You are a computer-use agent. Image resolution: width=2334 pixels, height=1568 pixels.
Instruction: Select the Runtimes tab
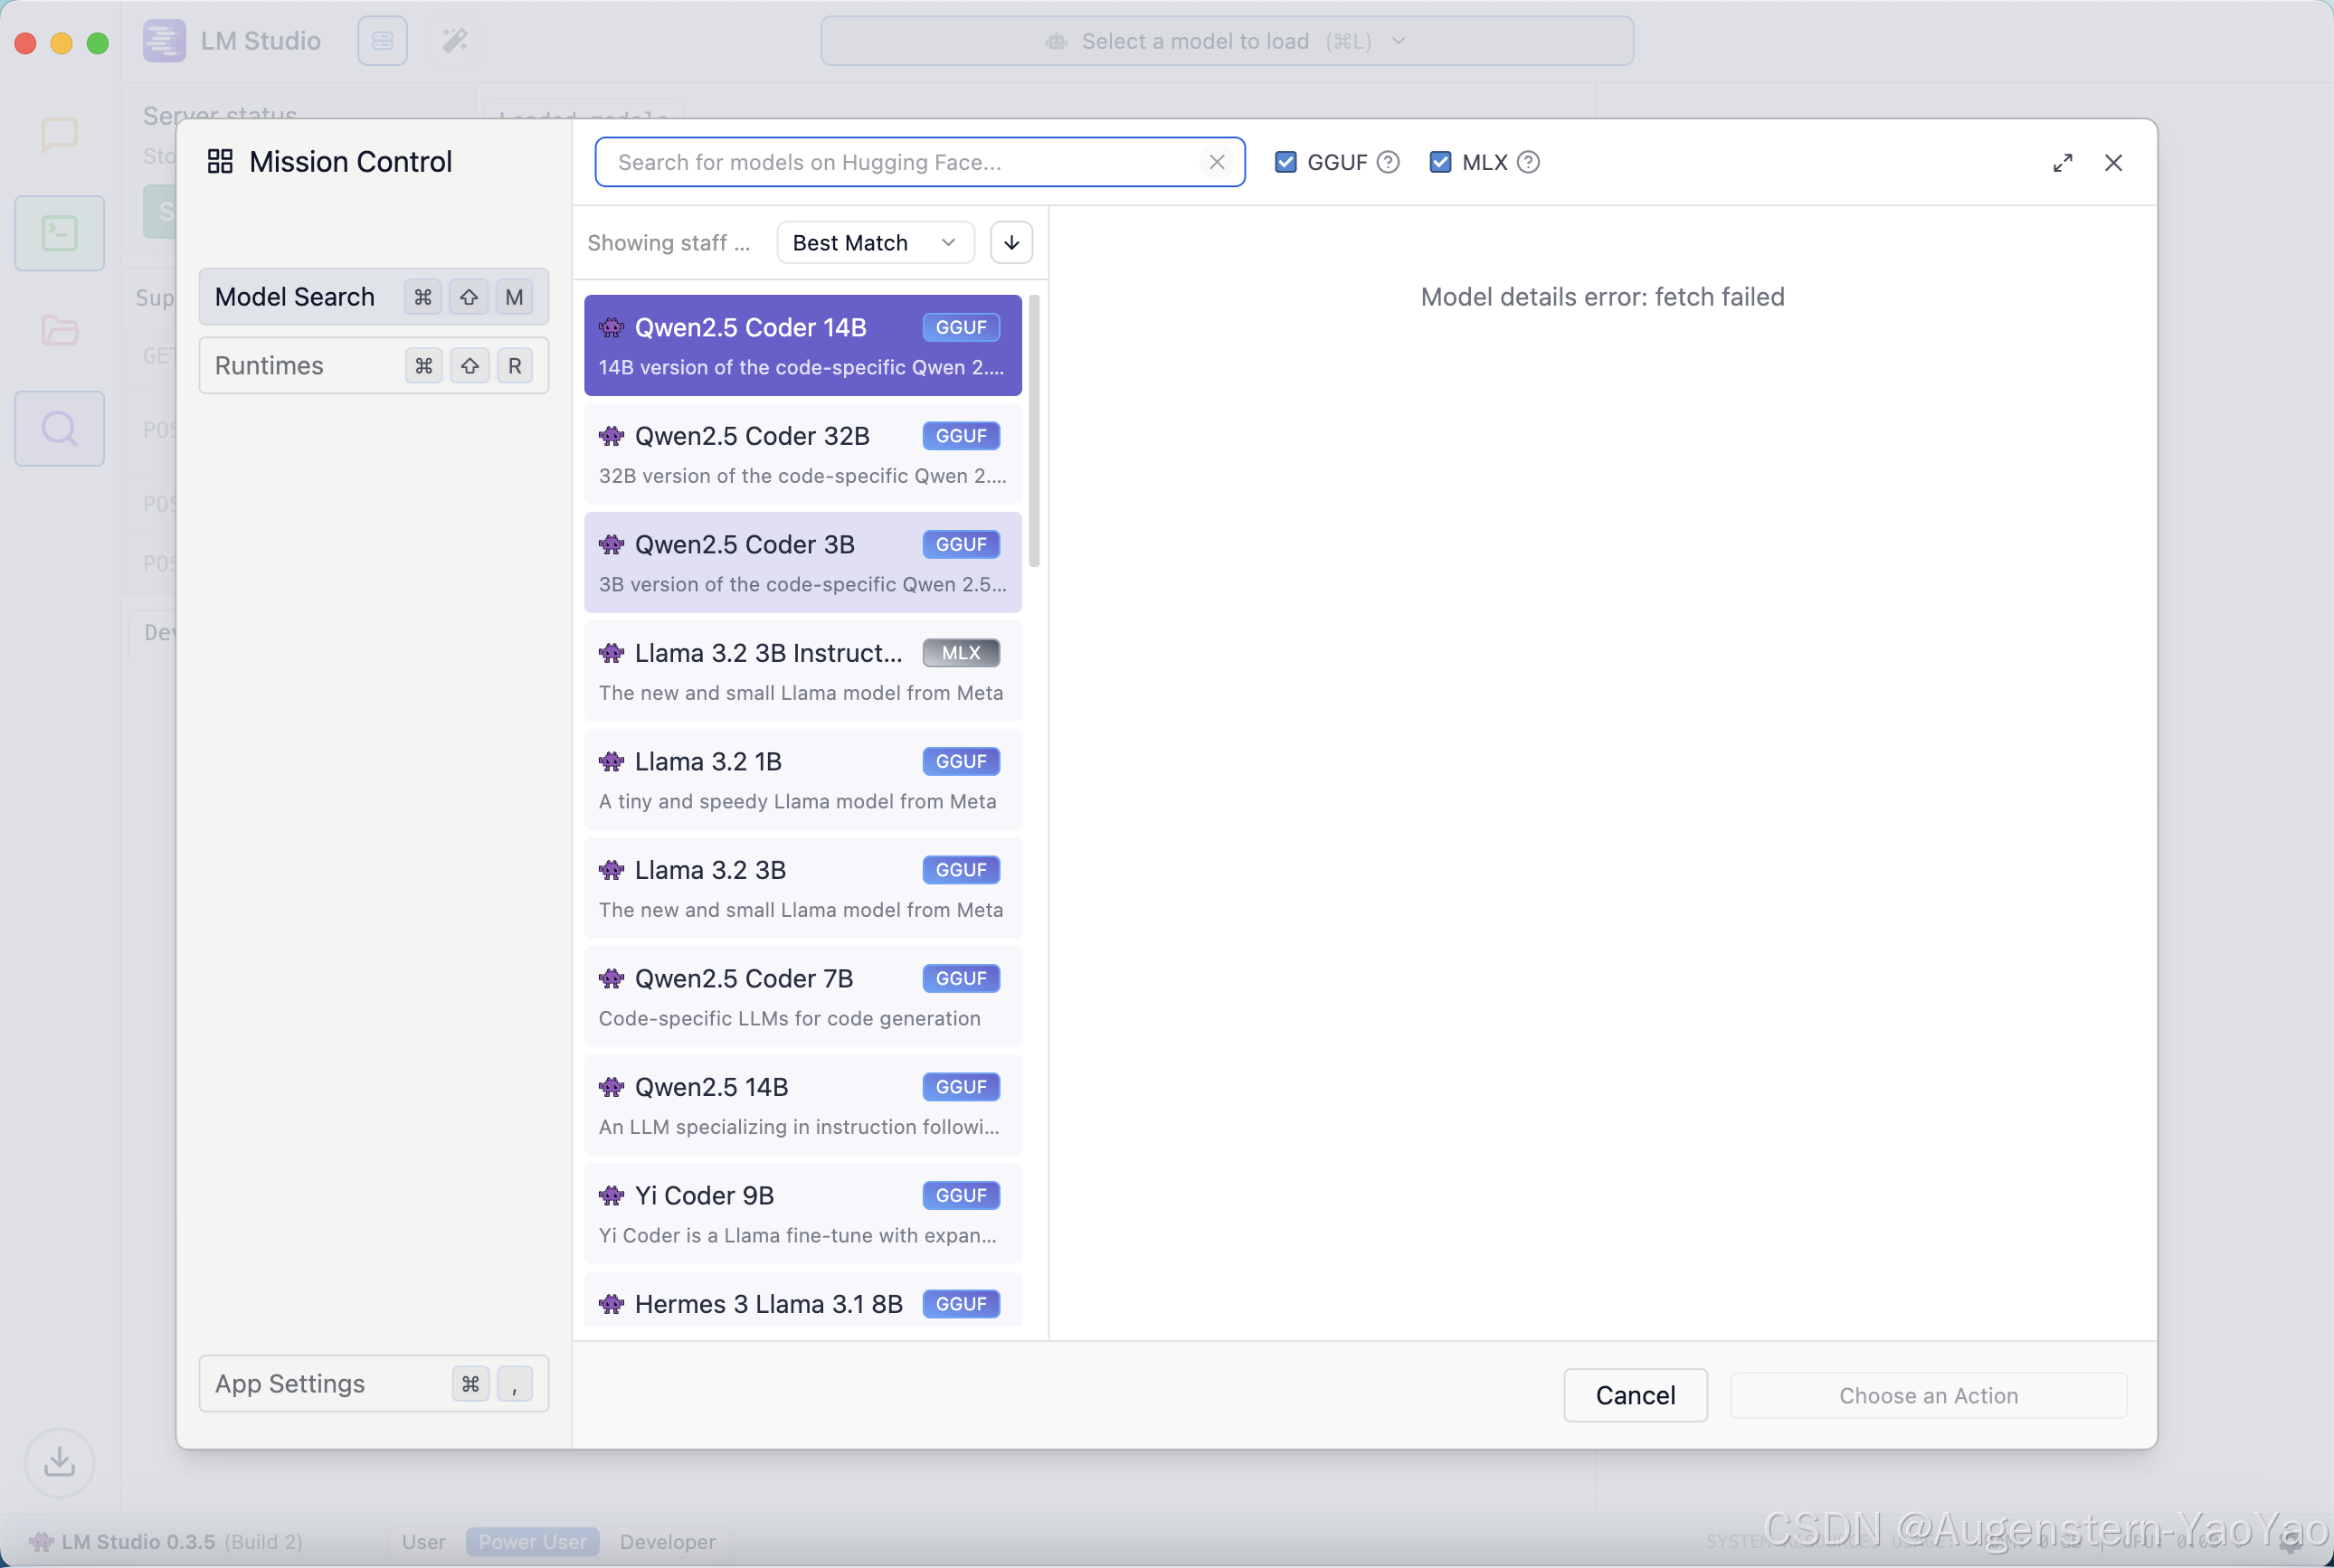coord(373,366)
